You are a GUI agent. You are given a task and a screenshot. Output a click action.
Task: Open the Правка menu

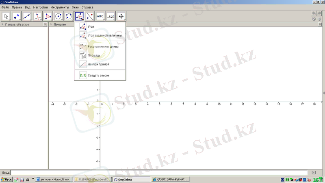[x=17, y=7]
